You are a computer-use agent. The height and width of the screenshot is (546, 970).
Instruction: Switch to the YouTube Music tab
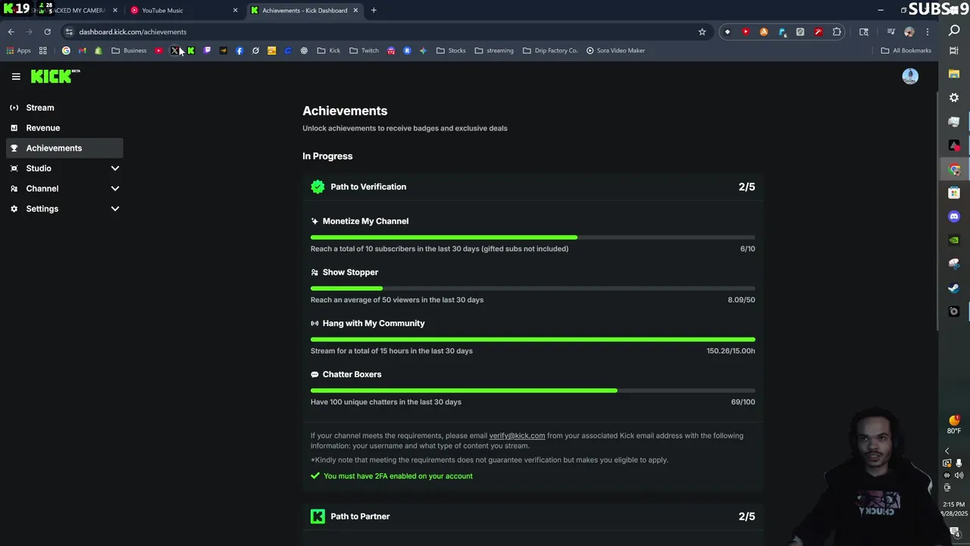182,11
